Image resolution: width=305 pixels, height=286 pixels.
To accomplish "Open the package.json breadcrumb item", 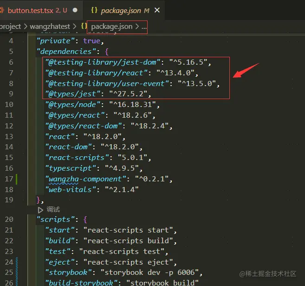I will pos(112,27).
